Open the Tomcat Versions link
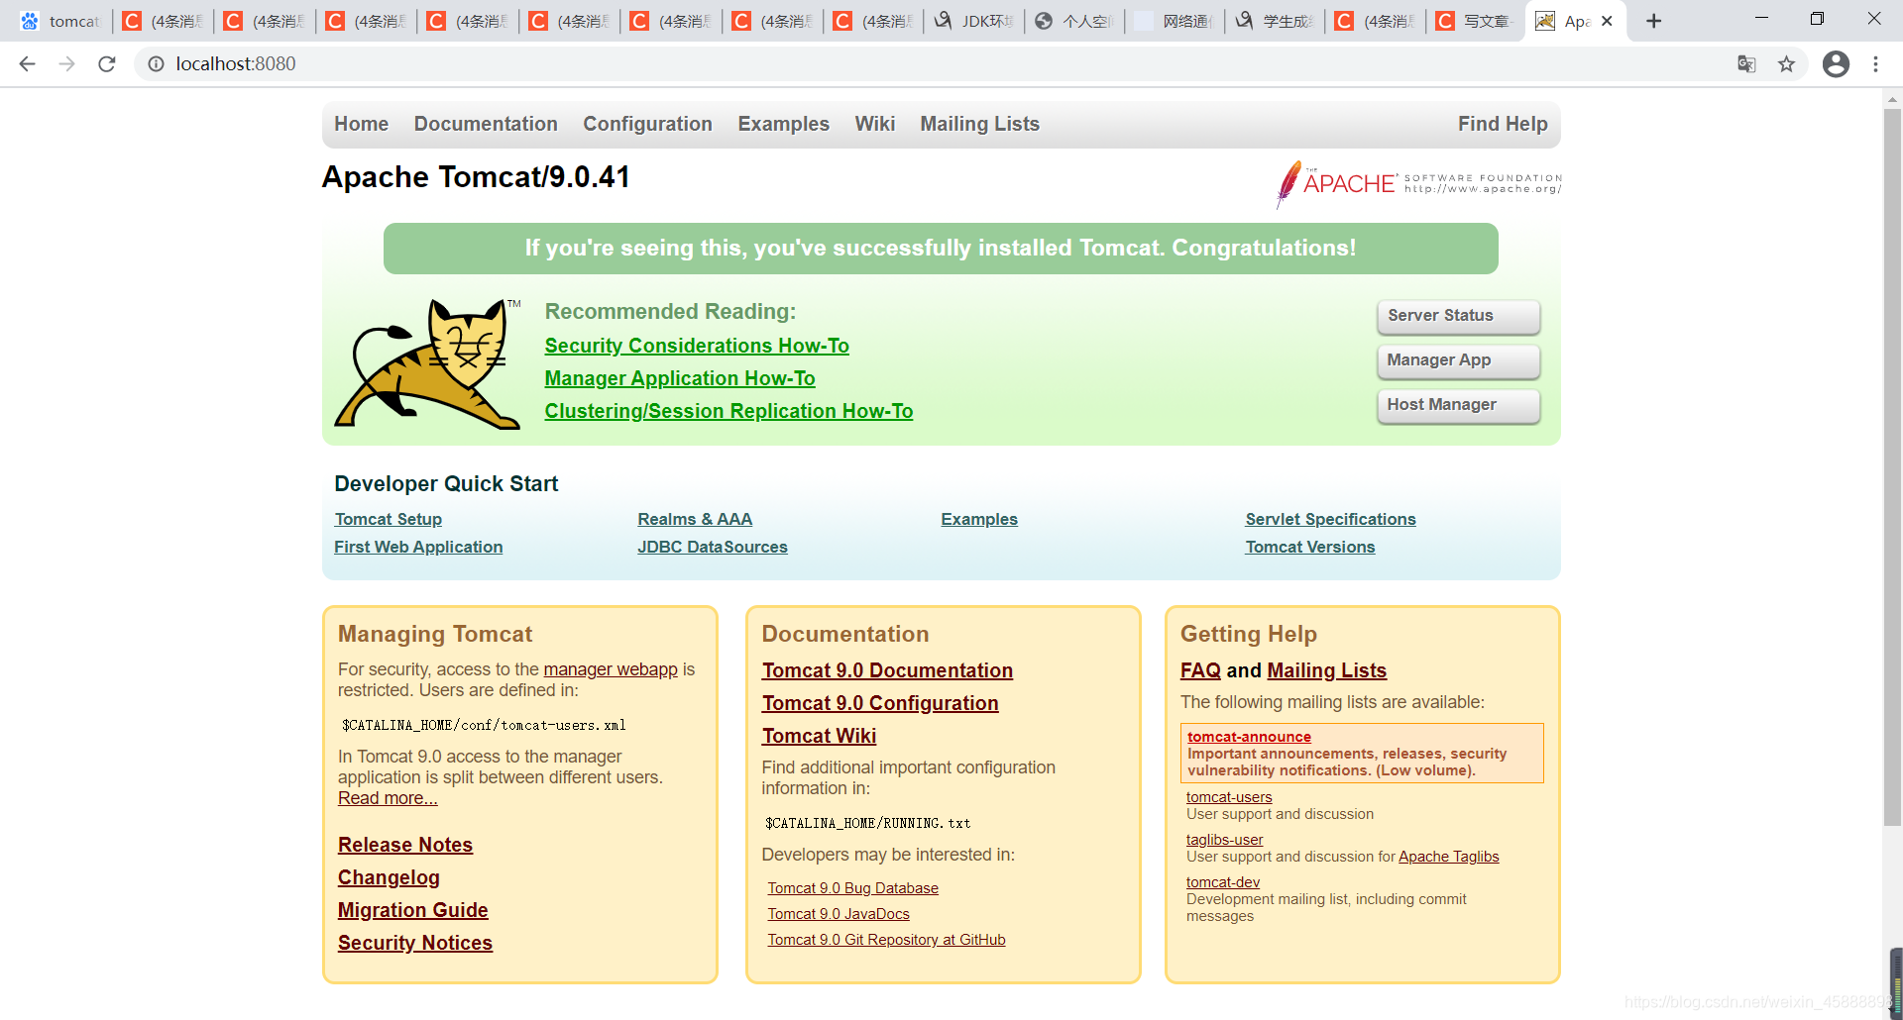 (1310, 547)
